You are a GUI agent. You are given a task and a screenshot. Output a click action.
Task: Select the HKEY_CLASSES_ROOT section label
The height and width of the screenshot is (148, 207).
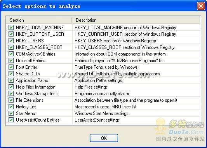(x=39, y=47)
